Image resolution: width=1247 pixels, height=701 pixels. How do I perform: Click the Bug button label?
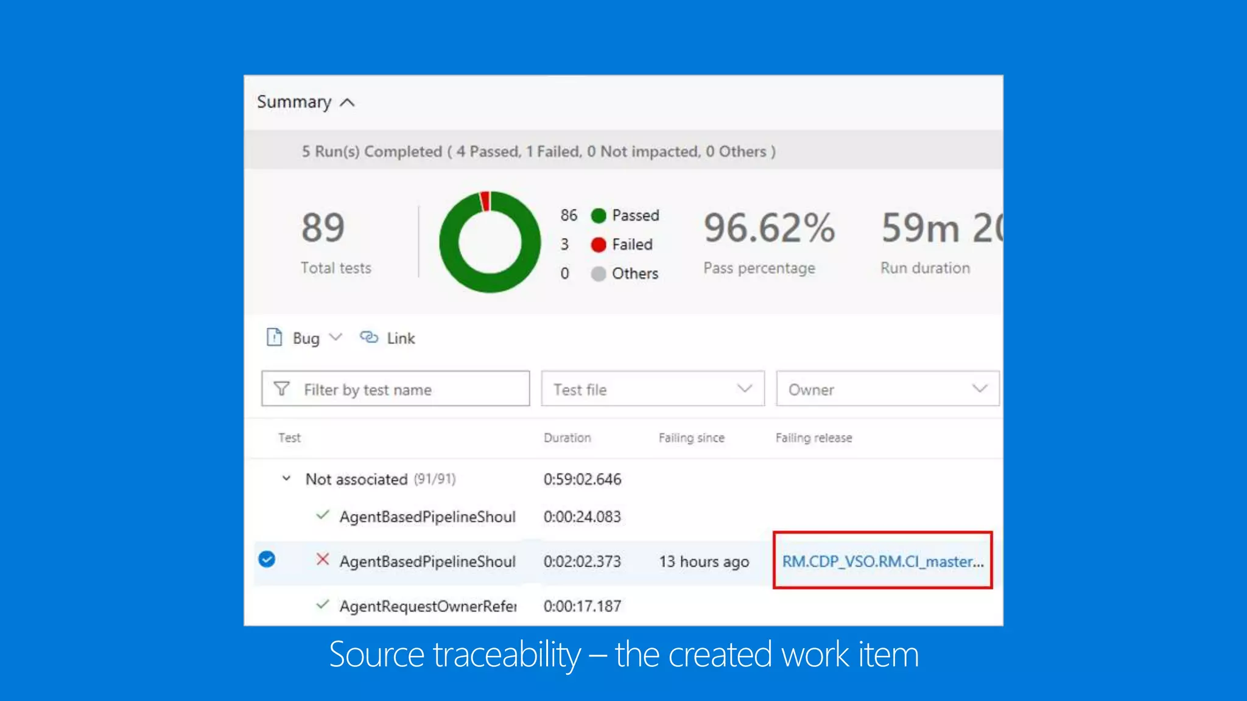(306, 339)
